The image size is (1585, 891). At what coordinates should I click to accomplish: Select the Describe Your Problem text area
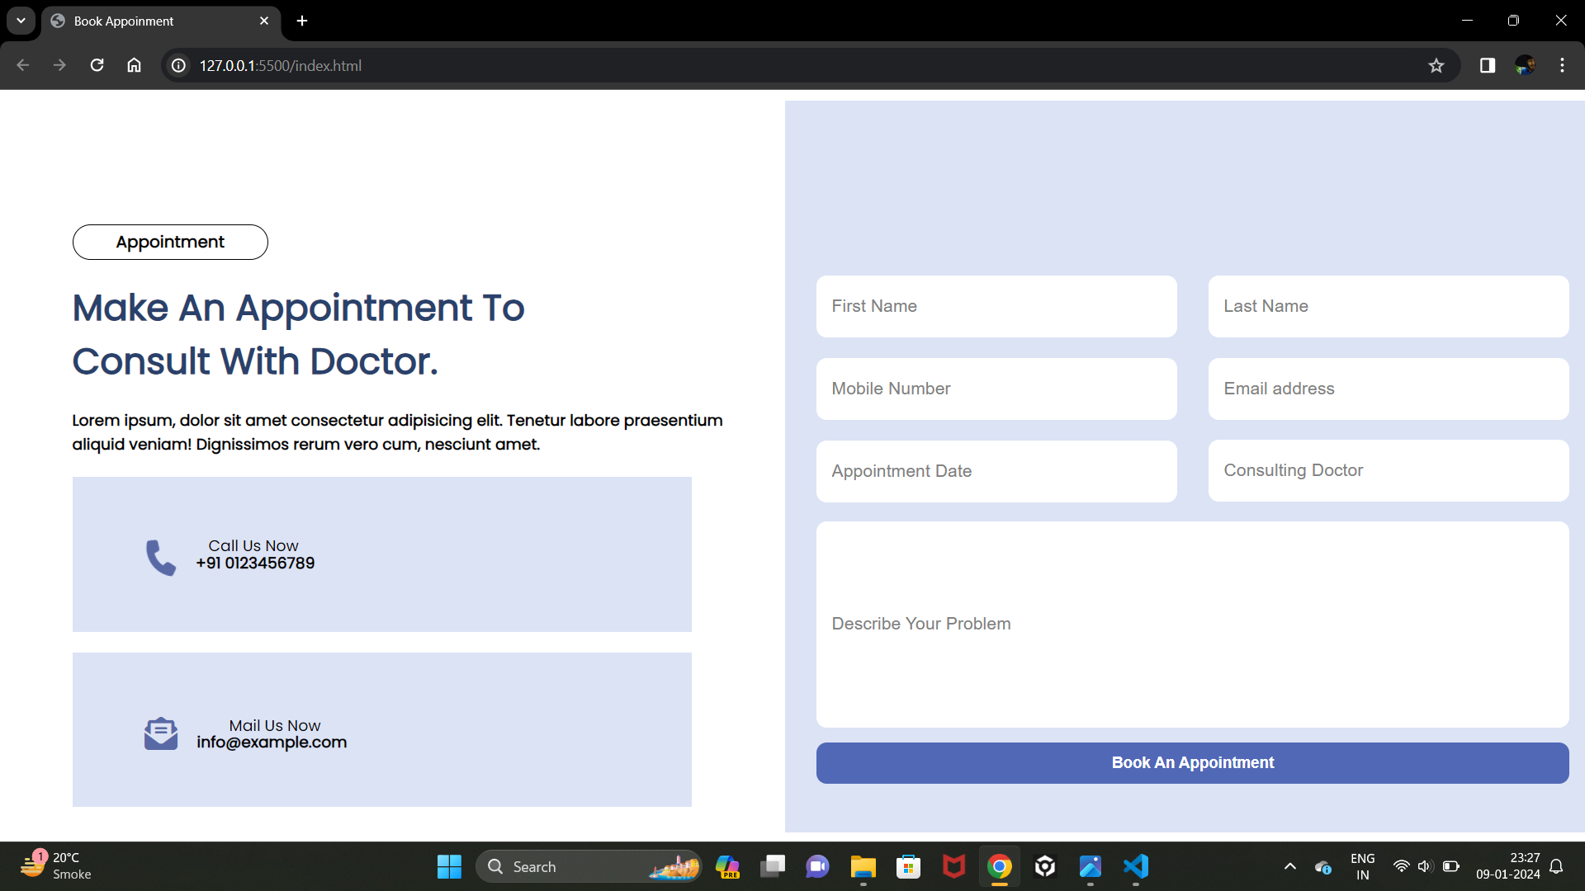[1192, 624]
